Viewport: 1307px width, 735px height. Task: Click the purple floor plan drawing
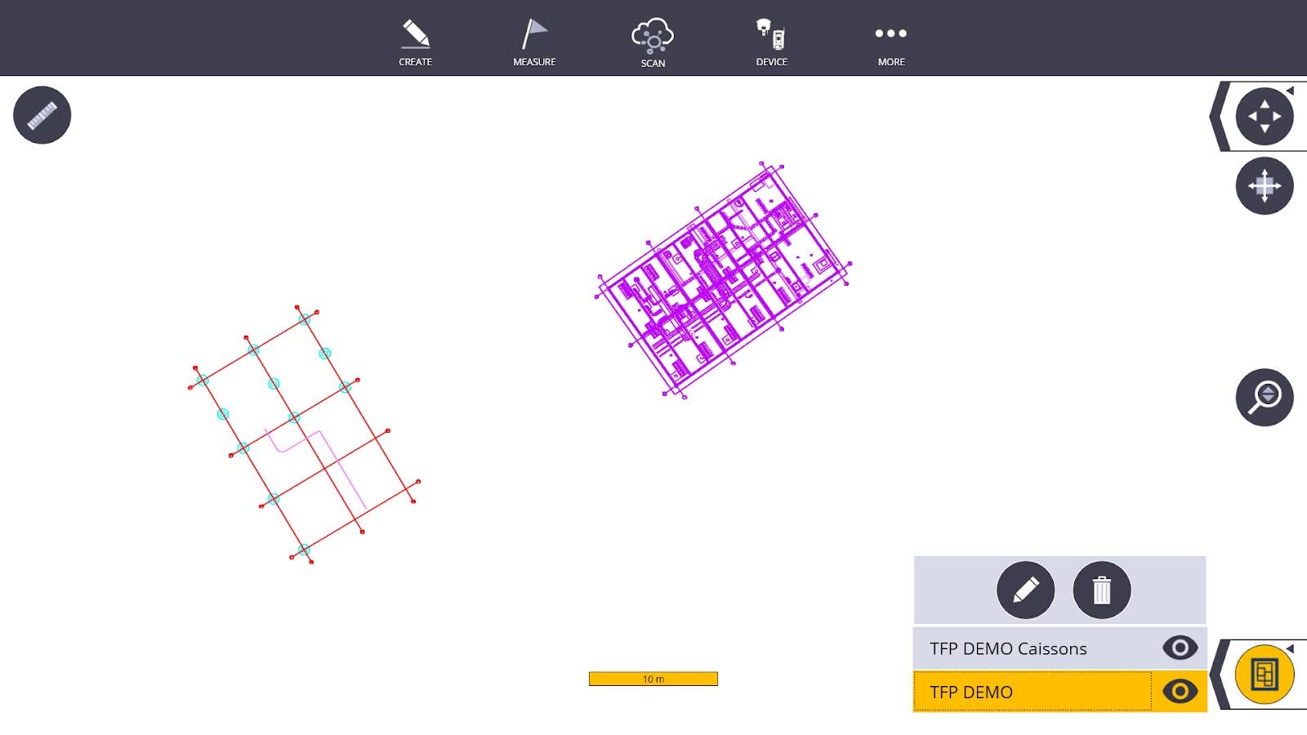pos(723,279)
